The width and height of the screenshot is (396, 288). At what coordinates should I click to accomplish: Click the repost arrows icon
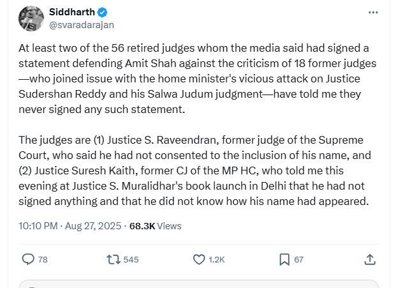point(113,259)
